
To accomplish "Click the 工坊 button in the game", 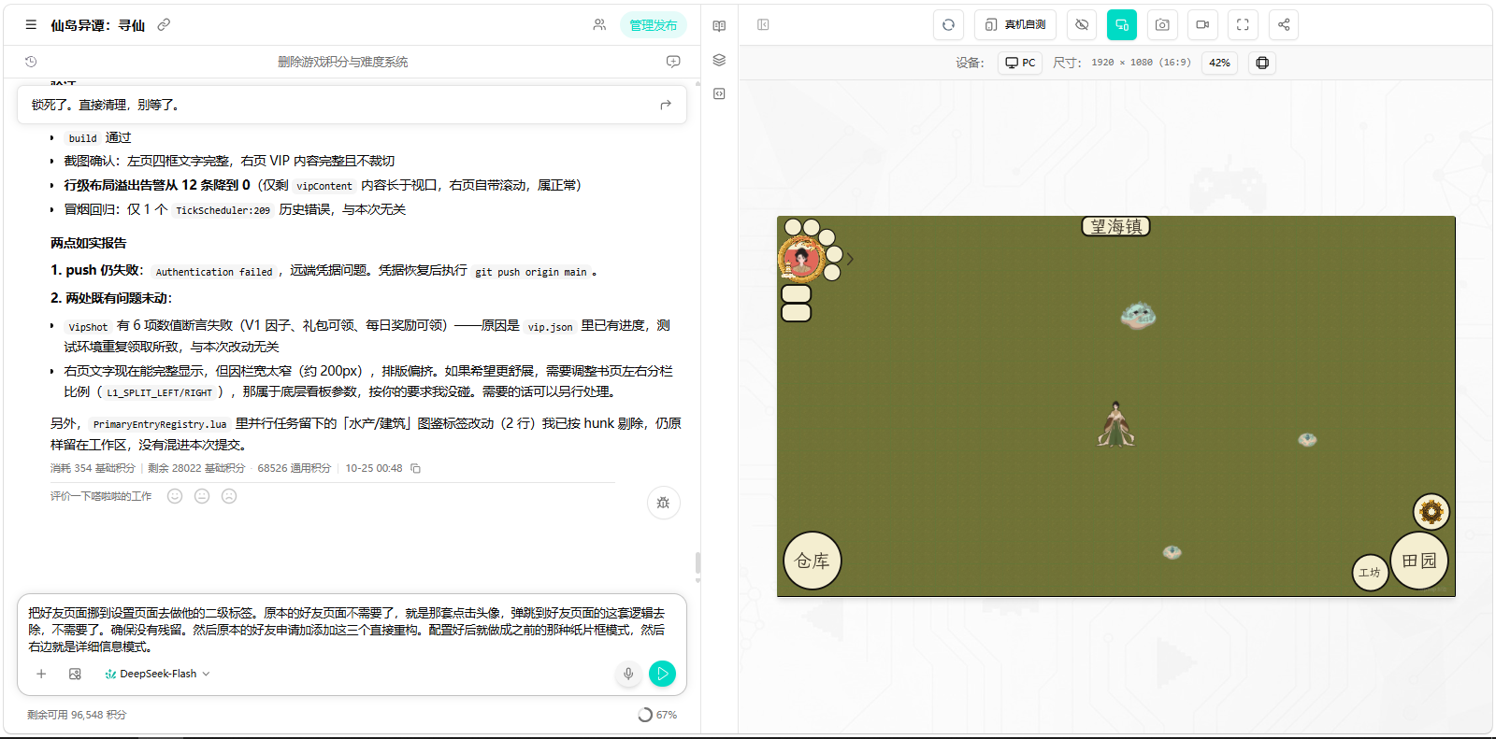I will pyautogui.click(x=1370, y=572).
